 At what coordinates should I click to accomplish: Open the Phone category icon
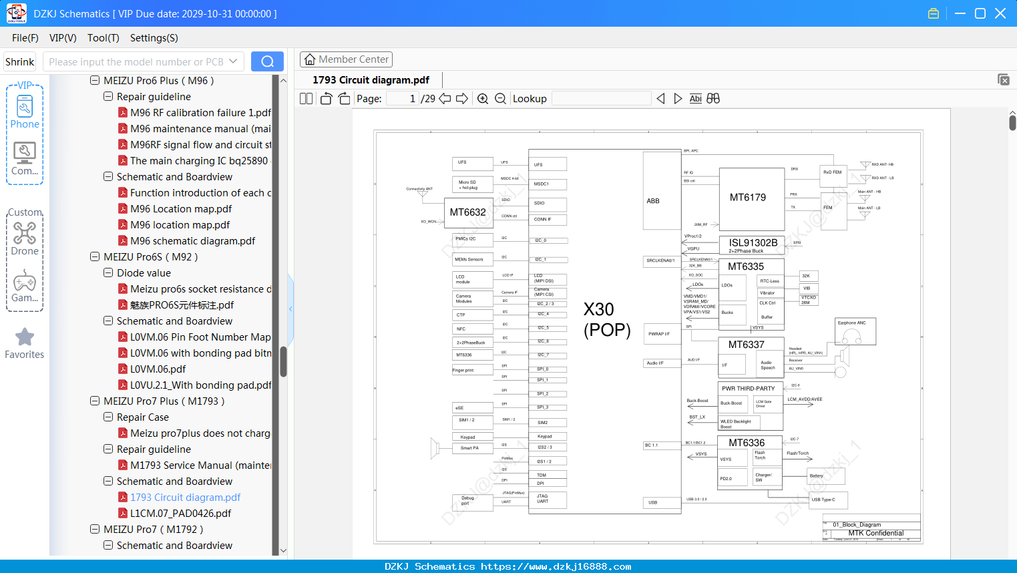coord(25,112)
